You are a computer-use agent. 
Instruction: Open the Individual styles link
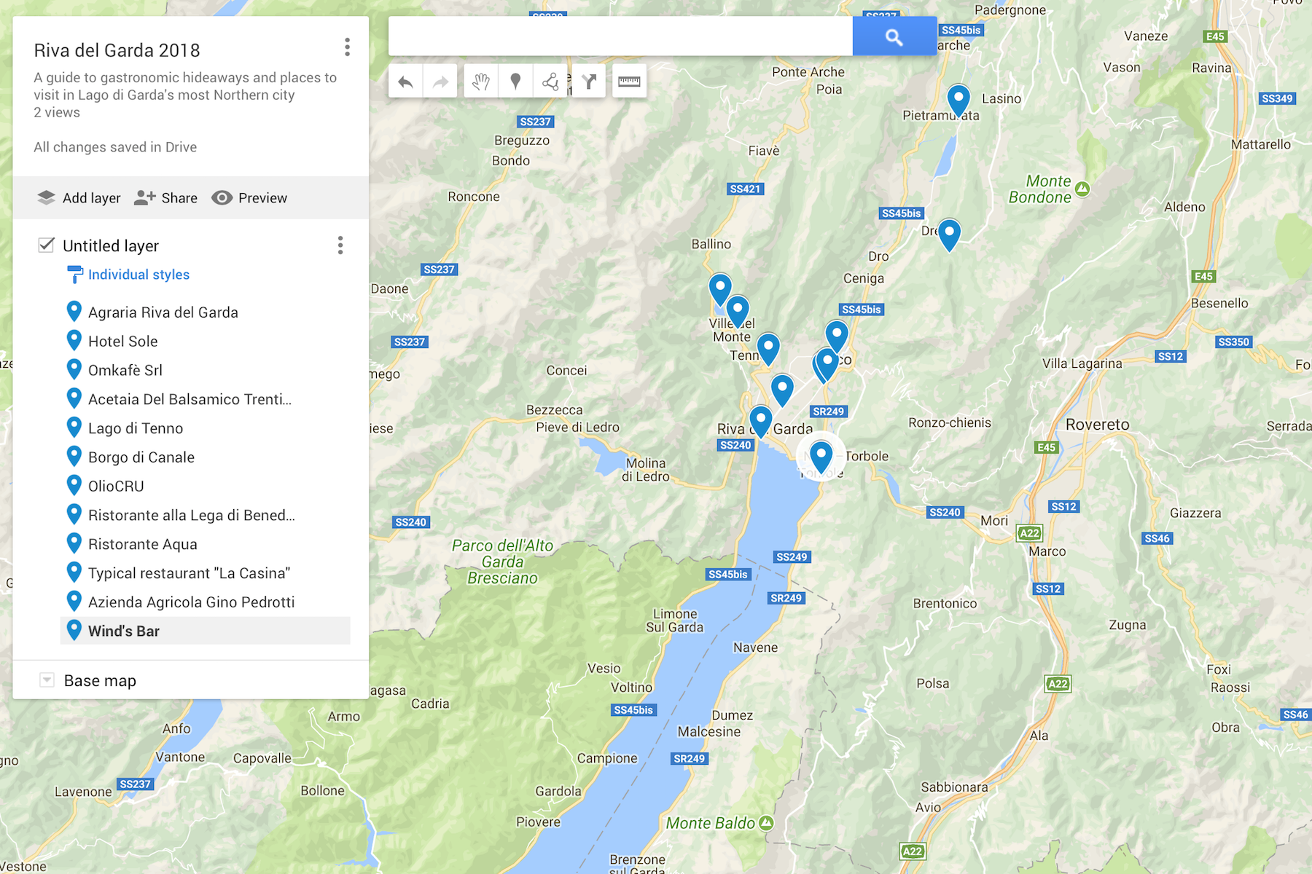(x=138, y=275)
